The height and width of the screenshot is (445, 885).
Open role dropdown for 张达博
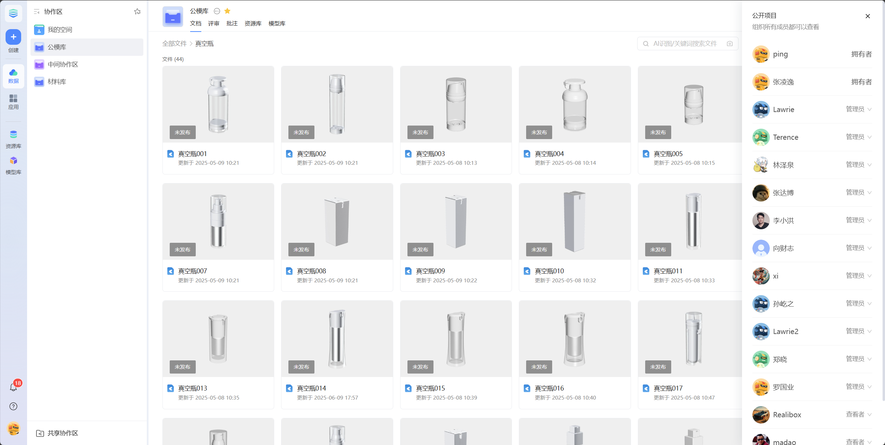click(x=859, y=192)
